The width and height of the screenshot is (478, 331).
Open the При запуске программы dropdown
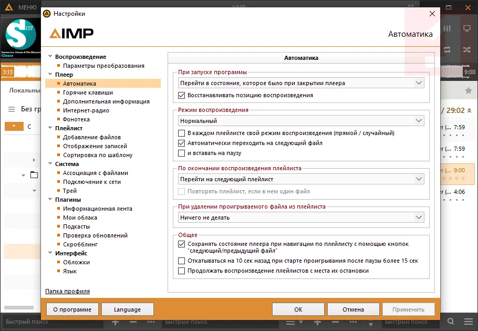301,83
